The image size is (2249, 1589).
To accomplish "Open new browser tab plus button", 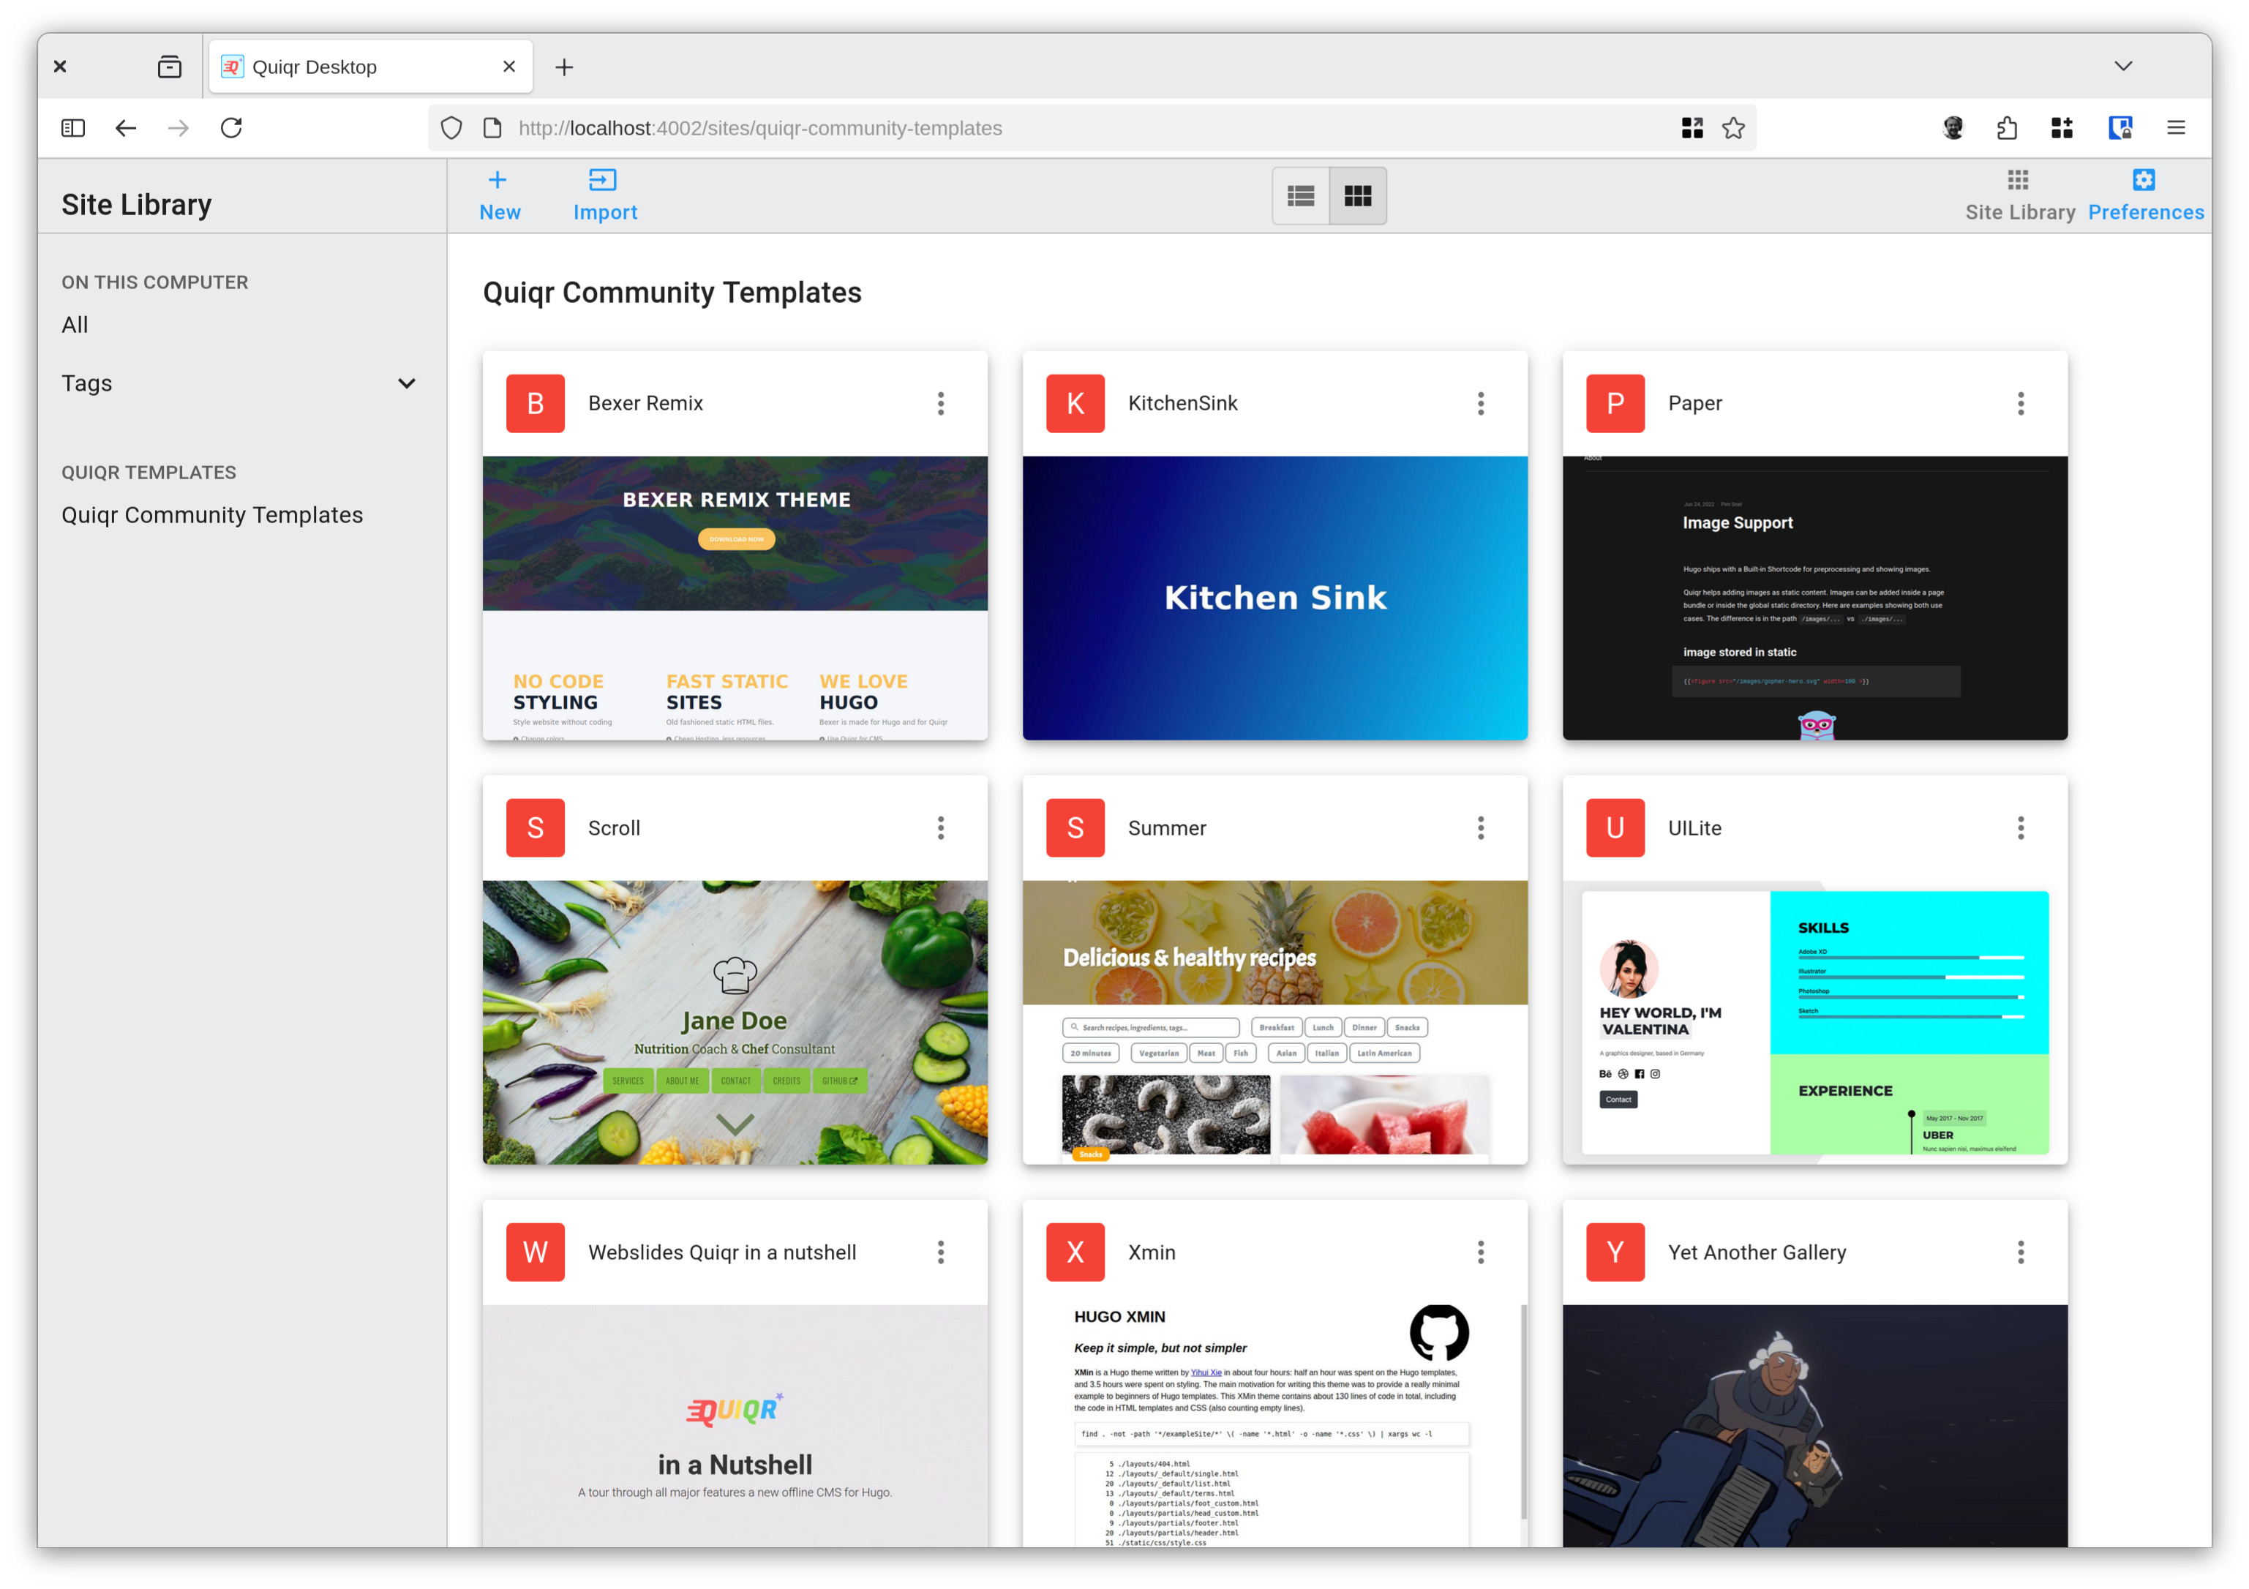I will click(x=564, y=67).
